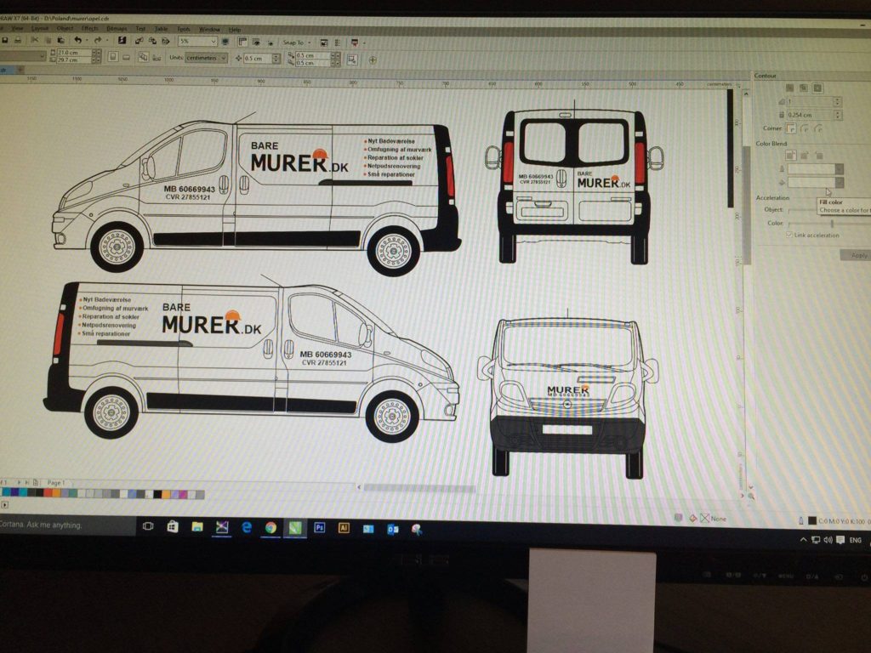Open File Explorer from the taskbar
Screen dimensions: 871x653
pyautogui.click(x=197, y=527)
